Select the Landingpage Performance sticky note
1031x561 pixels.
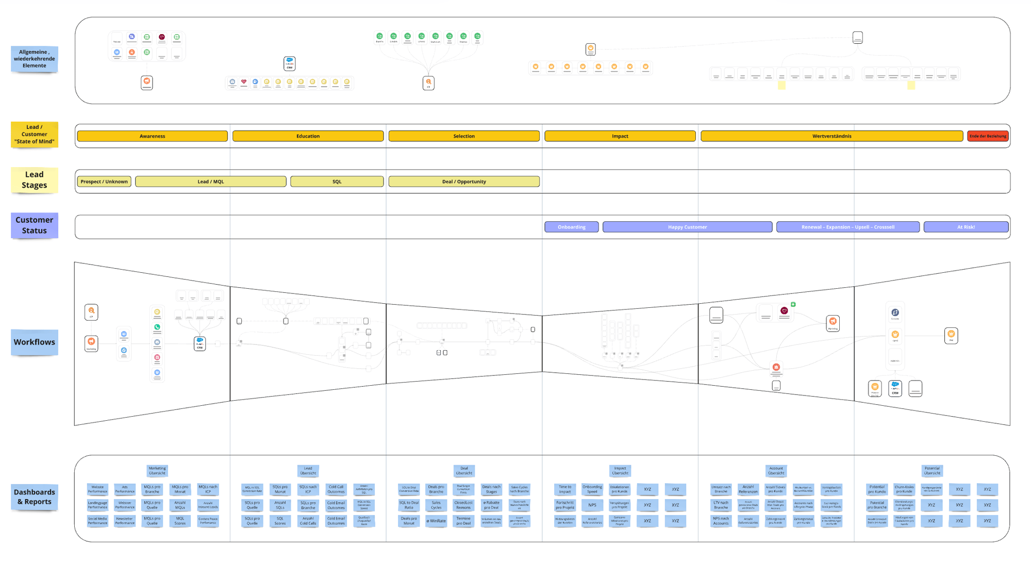tap(97, 505)
